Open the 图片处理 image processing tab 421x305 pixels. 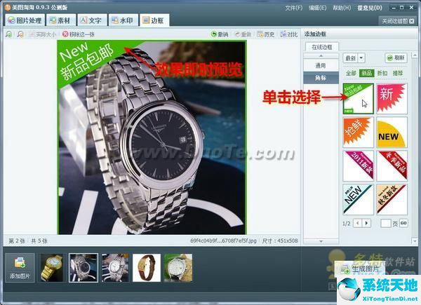coord(25,20)
